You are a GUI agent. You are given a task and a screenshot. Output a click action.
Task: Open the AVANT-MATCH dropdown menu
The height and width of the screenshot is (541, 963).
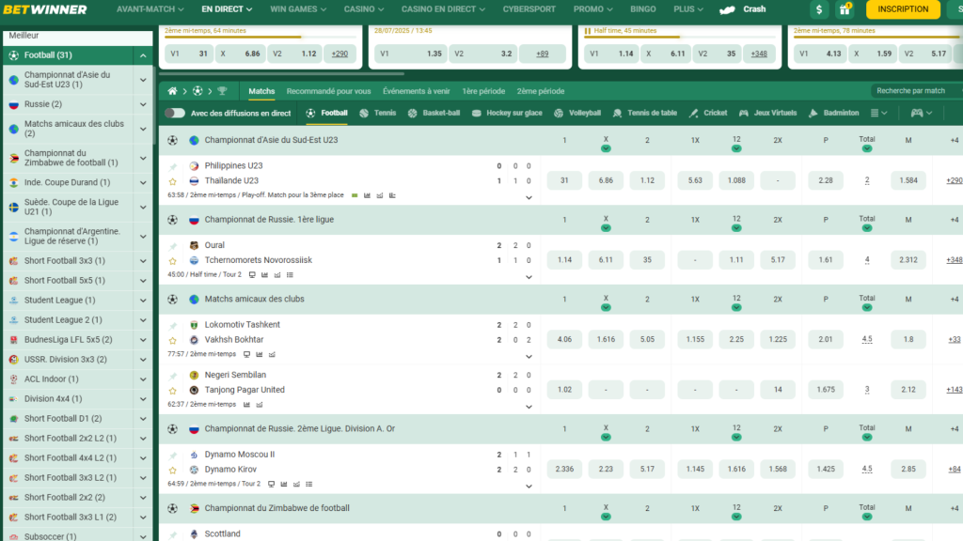(150, 9)
